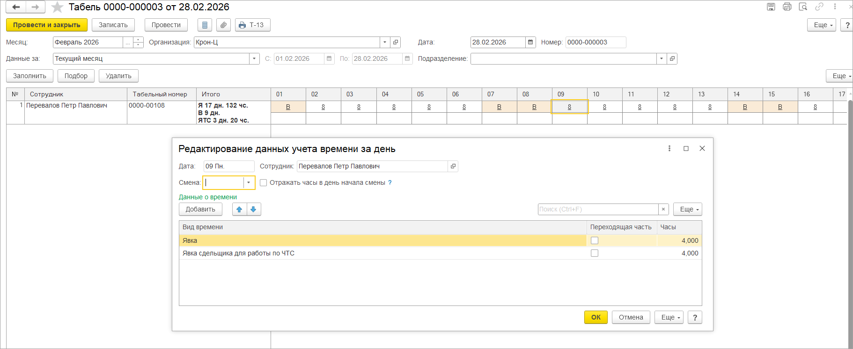Expand the 'Данные за' dropdown
853x349 pixels.
tap(254, 59)
